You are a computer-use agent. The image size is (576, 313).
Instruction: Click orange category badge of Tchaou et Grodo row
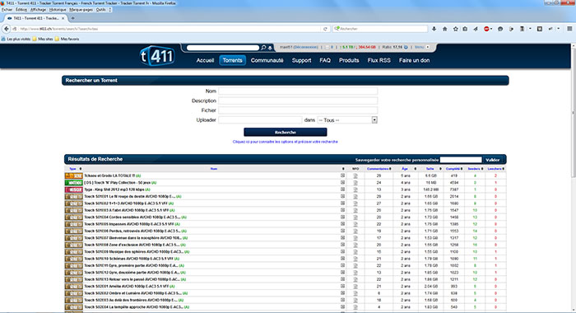[74, 175]
